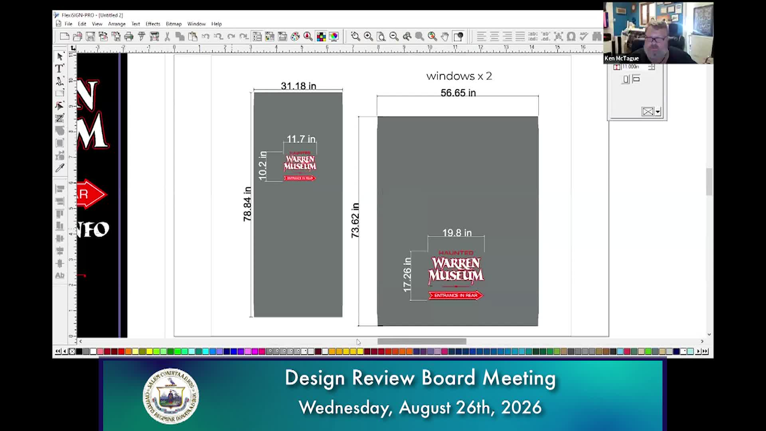Image resolution: width=766 pixels, height=431 pixels.
Task: Click the 11.000in width input field
Action: [634, 67]
